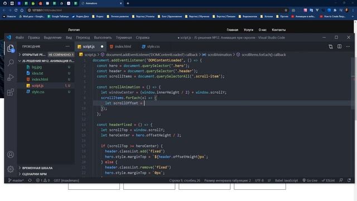Open the Выполнить menu
The height and width of the screenshot is (201, 357).
point(103,37)
